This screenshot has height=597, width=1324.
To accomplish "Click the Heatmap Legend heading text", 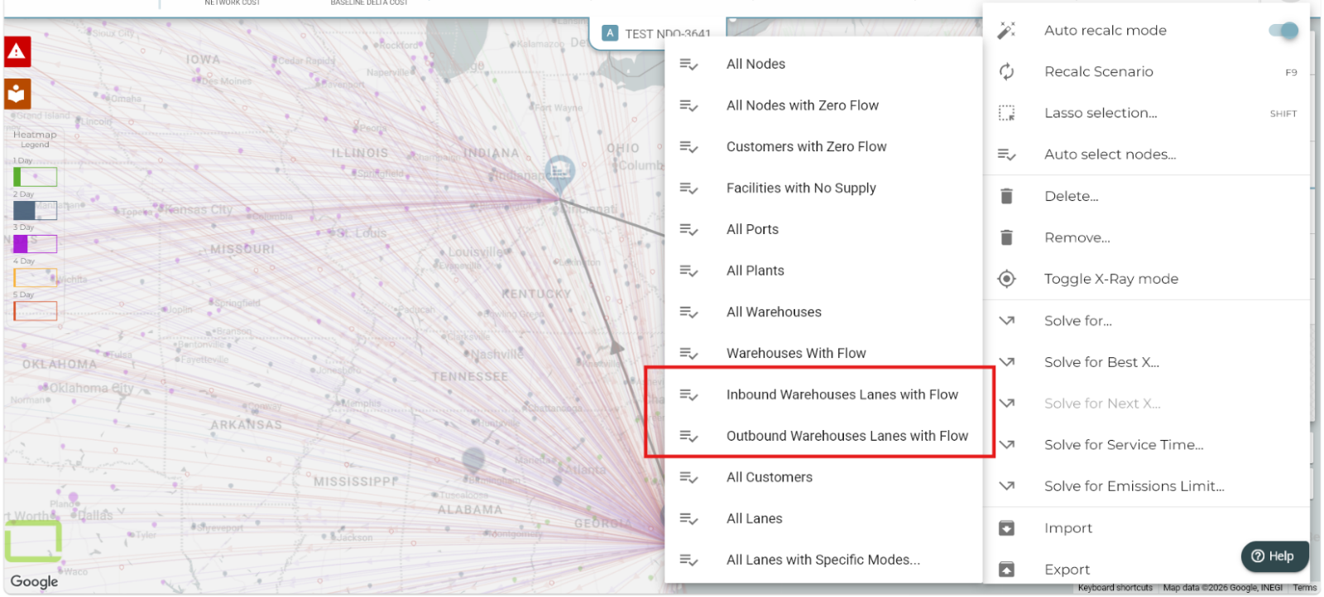I will (x=35, y=139).
